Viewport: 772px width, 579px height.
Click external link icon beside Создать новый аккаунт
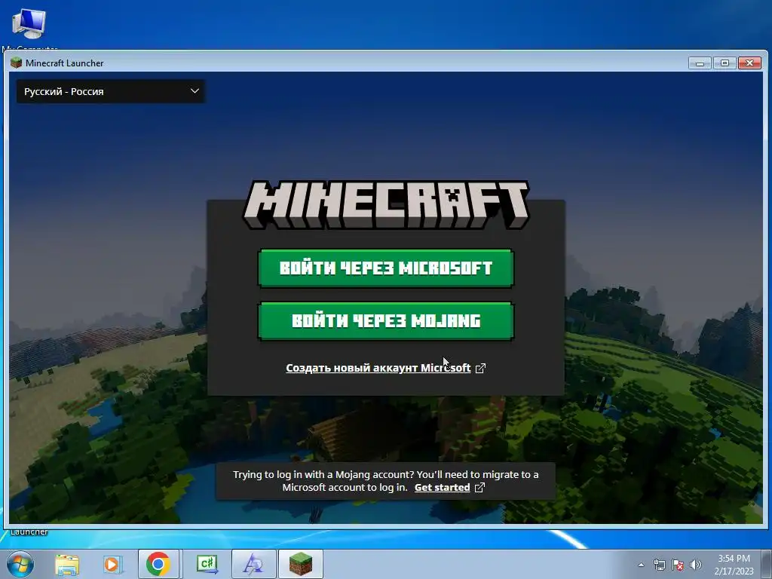[x=480, y=368]
